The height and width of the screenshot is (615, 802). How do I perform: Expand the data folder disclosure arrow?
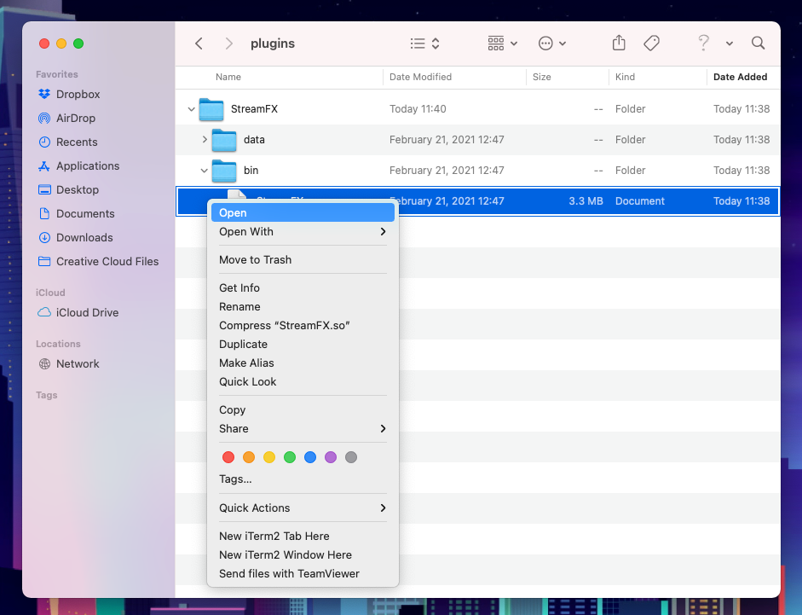(x=205, y=139)
